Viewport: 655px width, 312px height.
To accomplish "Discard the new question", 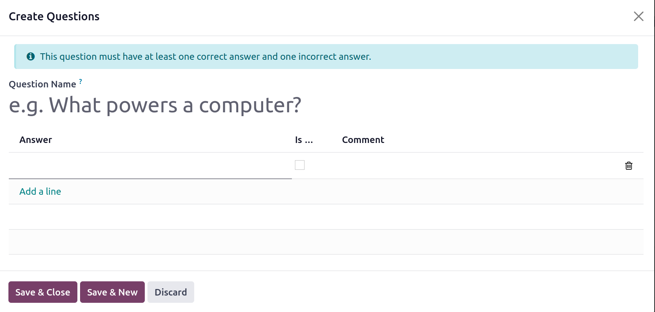I will point(171,292).
